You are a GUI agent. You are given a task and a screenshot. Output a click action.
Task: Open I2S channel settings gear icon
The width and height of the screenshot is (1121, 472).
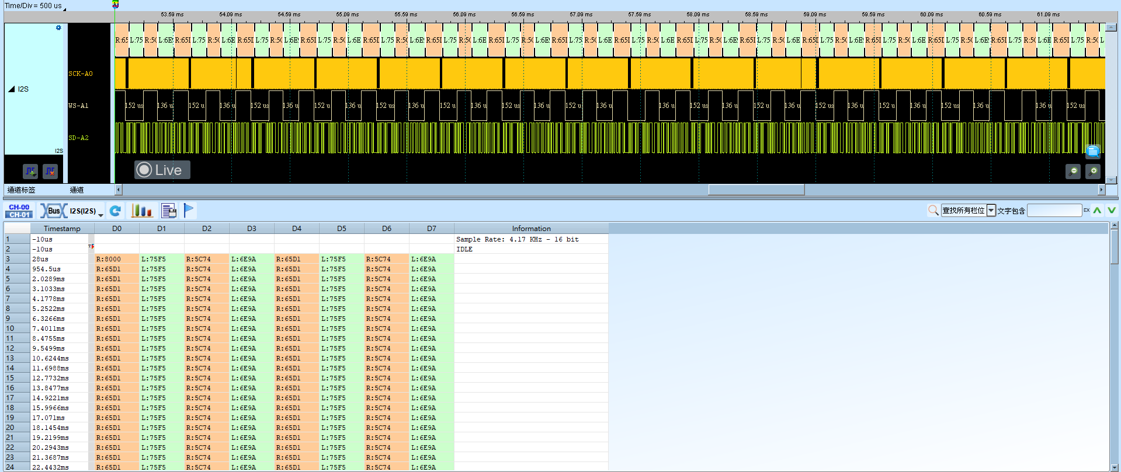click(58, 27)
